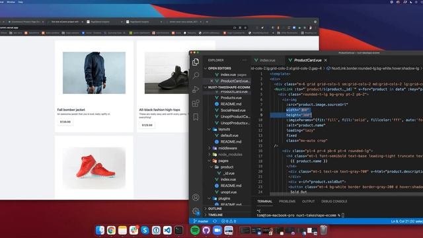Open Skype from the Dock

145,231
